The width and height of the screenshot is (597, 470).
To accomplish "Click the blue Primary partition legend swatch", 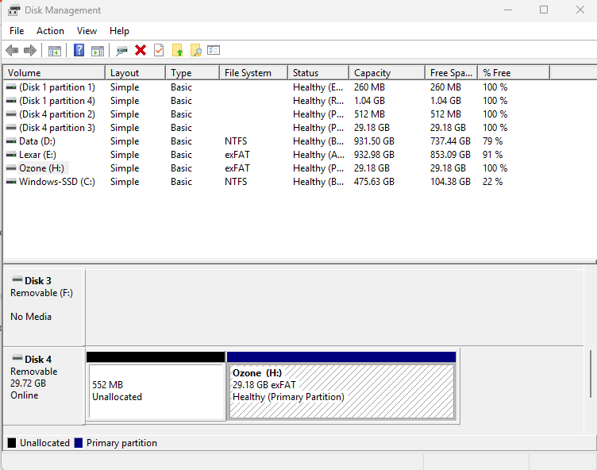I will coord(79,442).
